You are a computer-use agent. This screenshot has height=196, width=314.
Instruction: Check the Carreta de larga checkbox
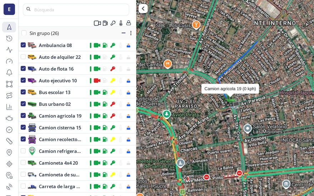[23, 186]
